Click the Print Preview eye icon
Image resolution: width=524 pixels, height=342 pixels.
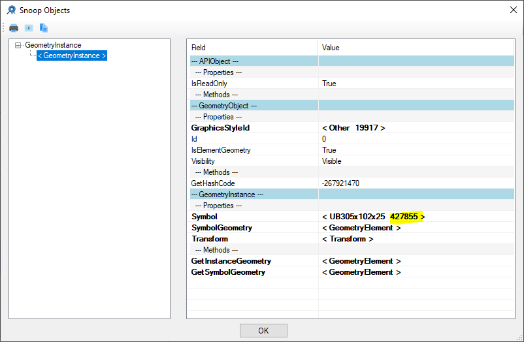coord(29,28)
